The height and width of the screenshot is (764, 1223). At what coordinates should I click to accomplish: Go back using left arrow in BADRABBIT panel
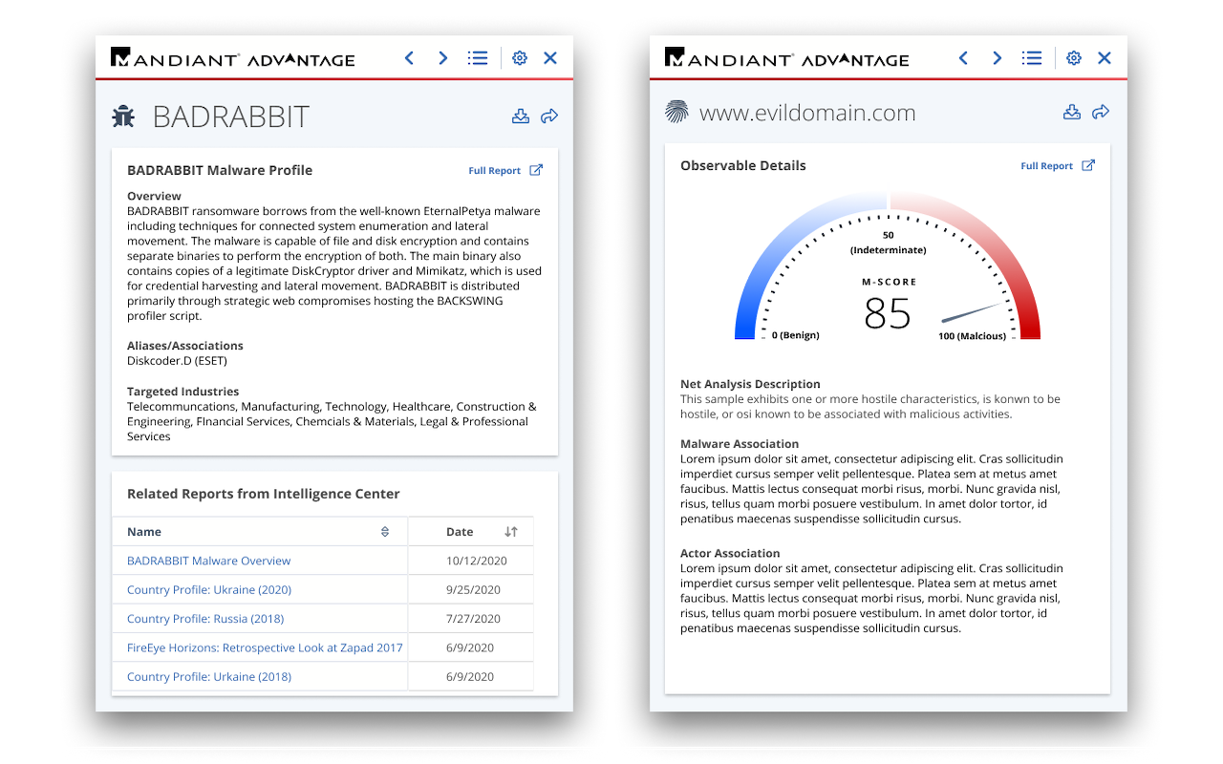409,58
